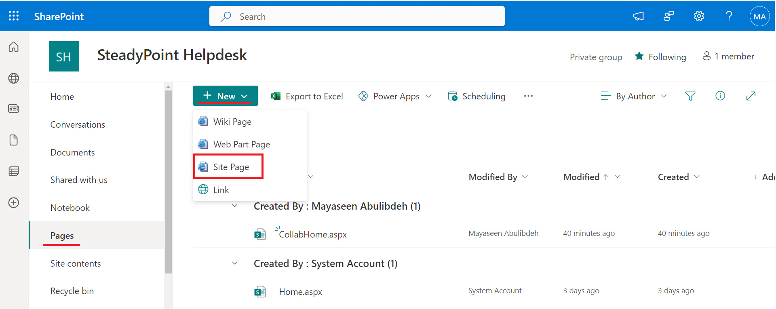Image resolution: width=776 pixels, height=309 pixels.
Task: Click the help question mark icon
Action: point(729,16)
